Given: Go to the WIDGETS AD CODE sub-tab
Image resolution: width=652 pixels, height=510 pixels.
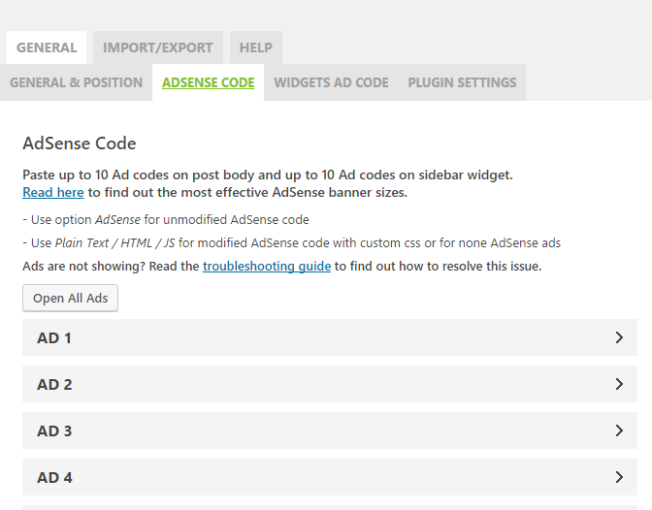Looking at the screenshot, I should [331, 82].
